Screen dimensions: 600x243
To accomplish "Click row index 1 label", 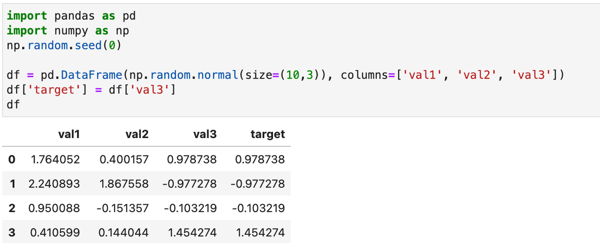I will click(11, 184).
